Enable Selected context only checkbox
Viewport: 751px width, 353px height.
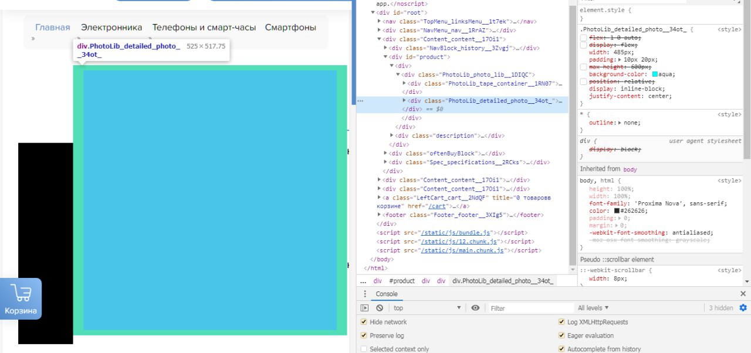364,349
